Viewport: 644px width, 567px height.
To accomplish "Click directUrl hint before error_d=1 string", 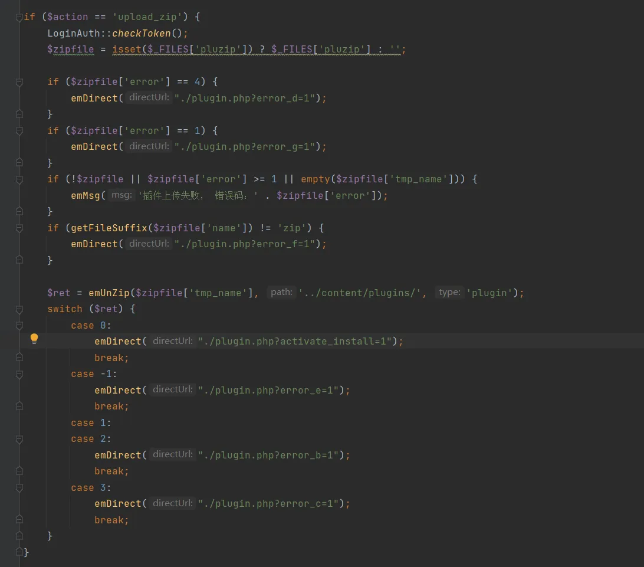I will tap(149, 98).
